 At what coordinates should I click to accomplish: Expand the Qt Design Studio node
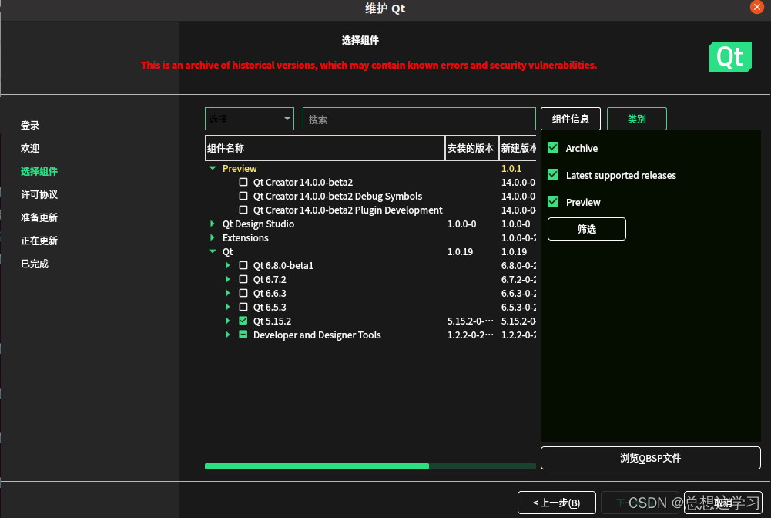click(x=213, y=224)
